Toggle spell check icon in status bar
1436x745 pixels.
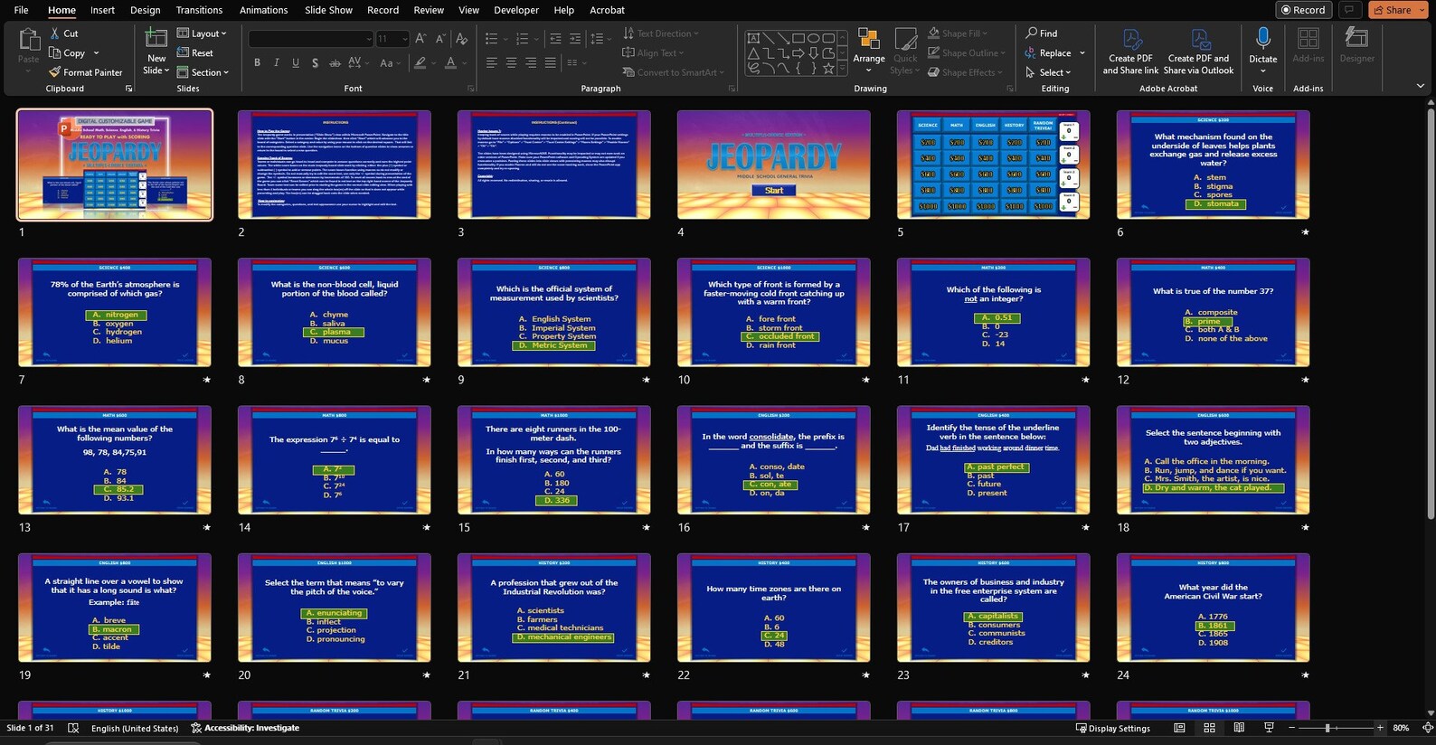tap(73, 728)
